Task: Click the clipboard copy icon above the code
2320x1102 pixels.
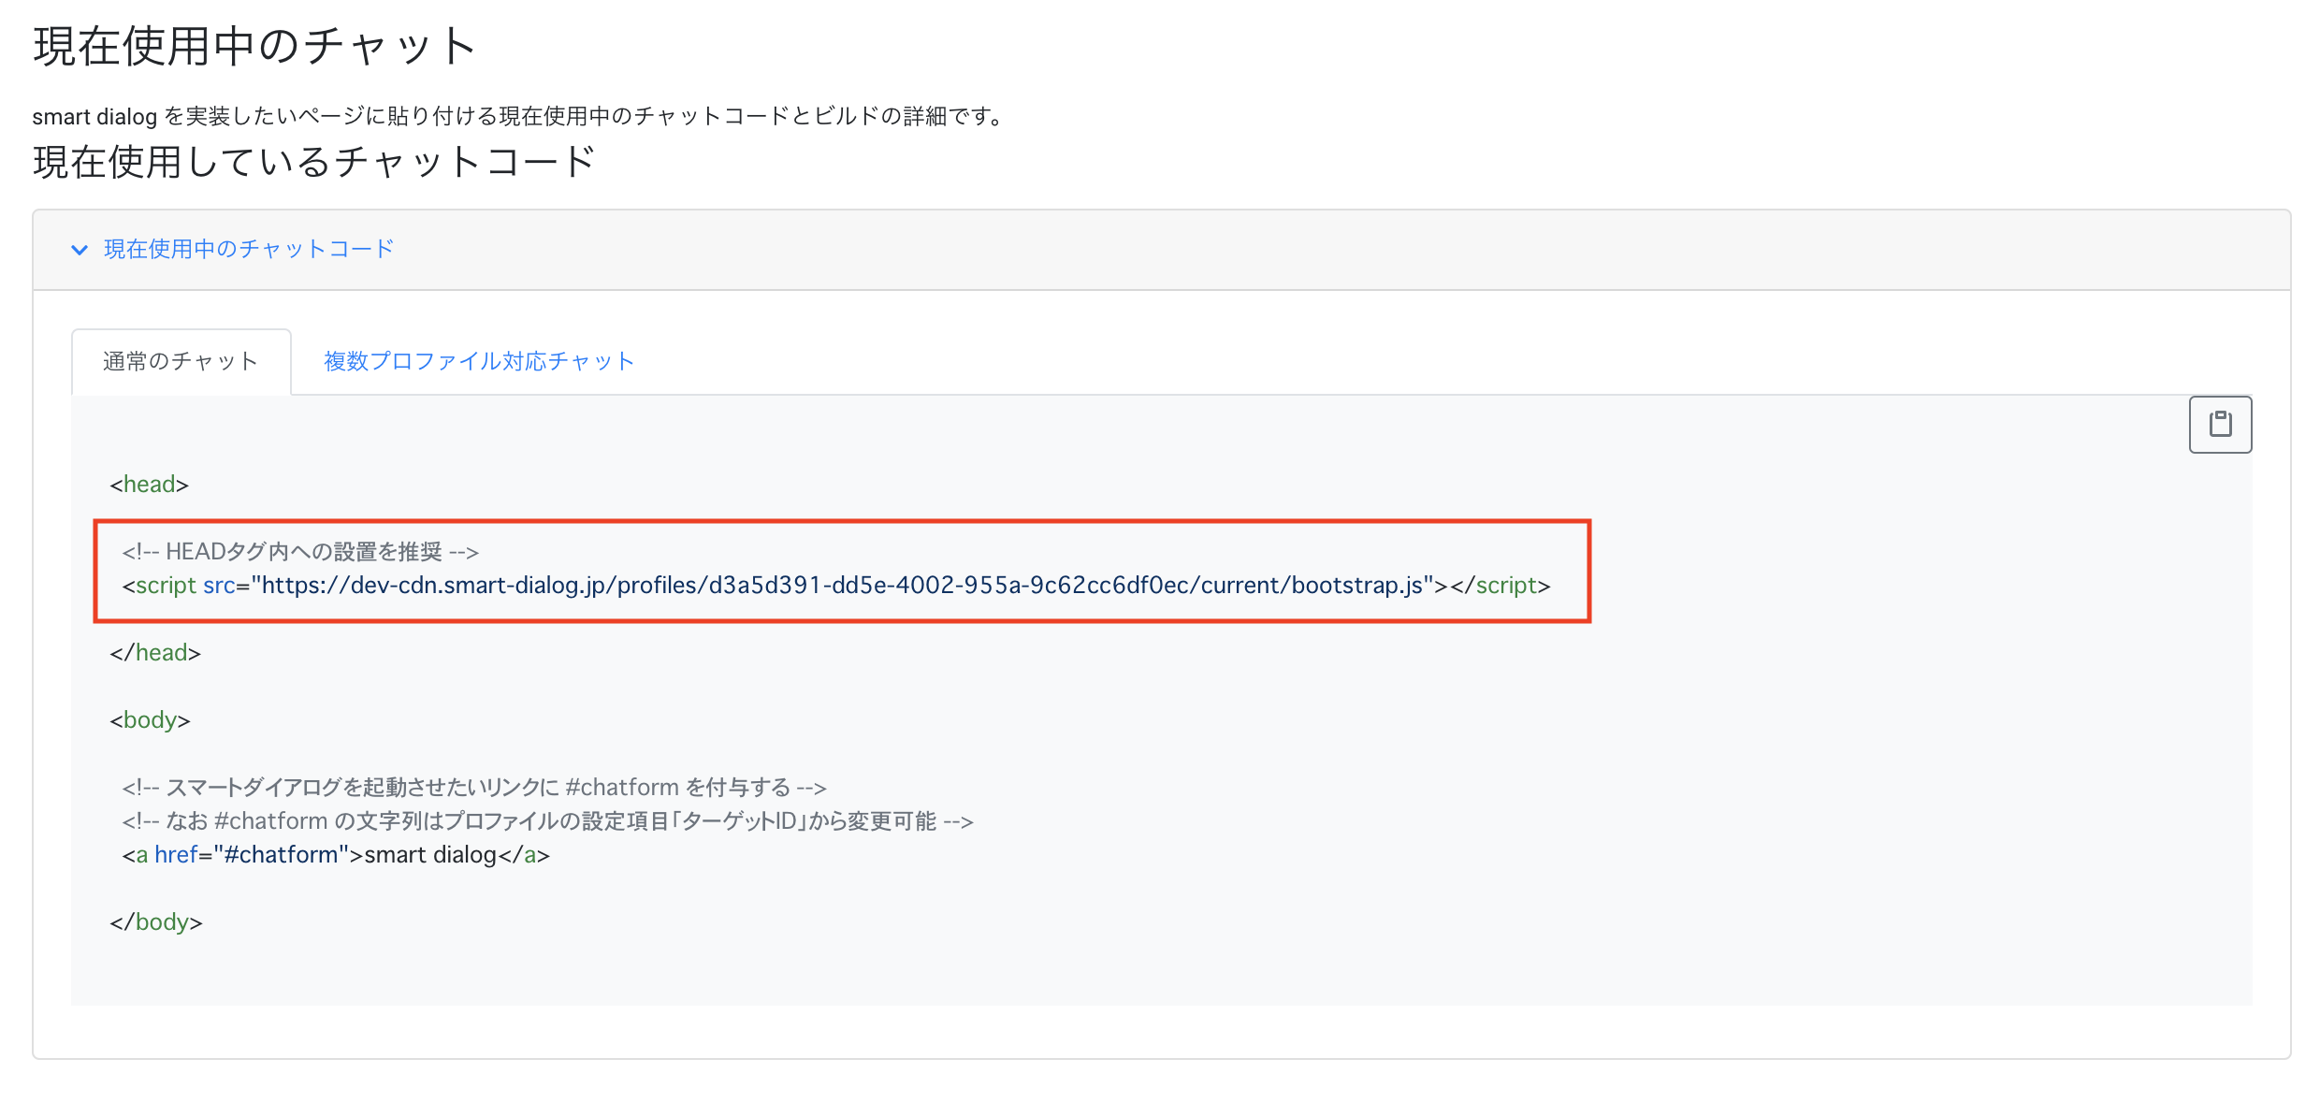Action: 2220,424
